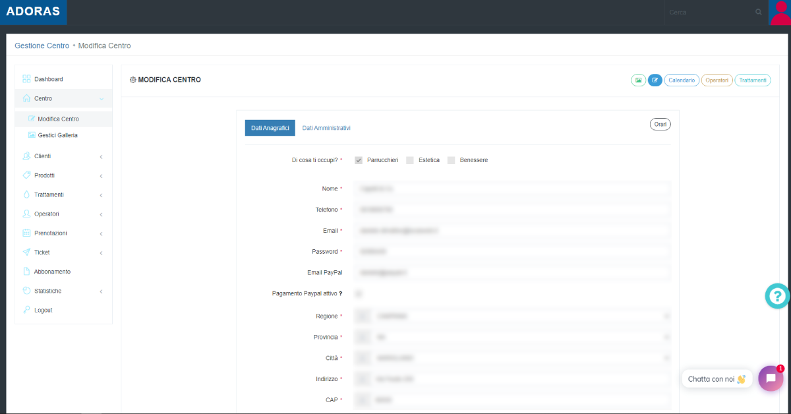Click the Ticket paper plane icon
Viewport: 791px width, 414px height.
point(26,252)
